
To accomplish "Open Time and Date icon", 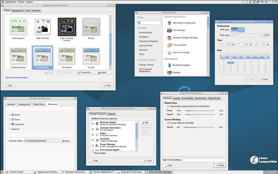I will tap(169, 45).
